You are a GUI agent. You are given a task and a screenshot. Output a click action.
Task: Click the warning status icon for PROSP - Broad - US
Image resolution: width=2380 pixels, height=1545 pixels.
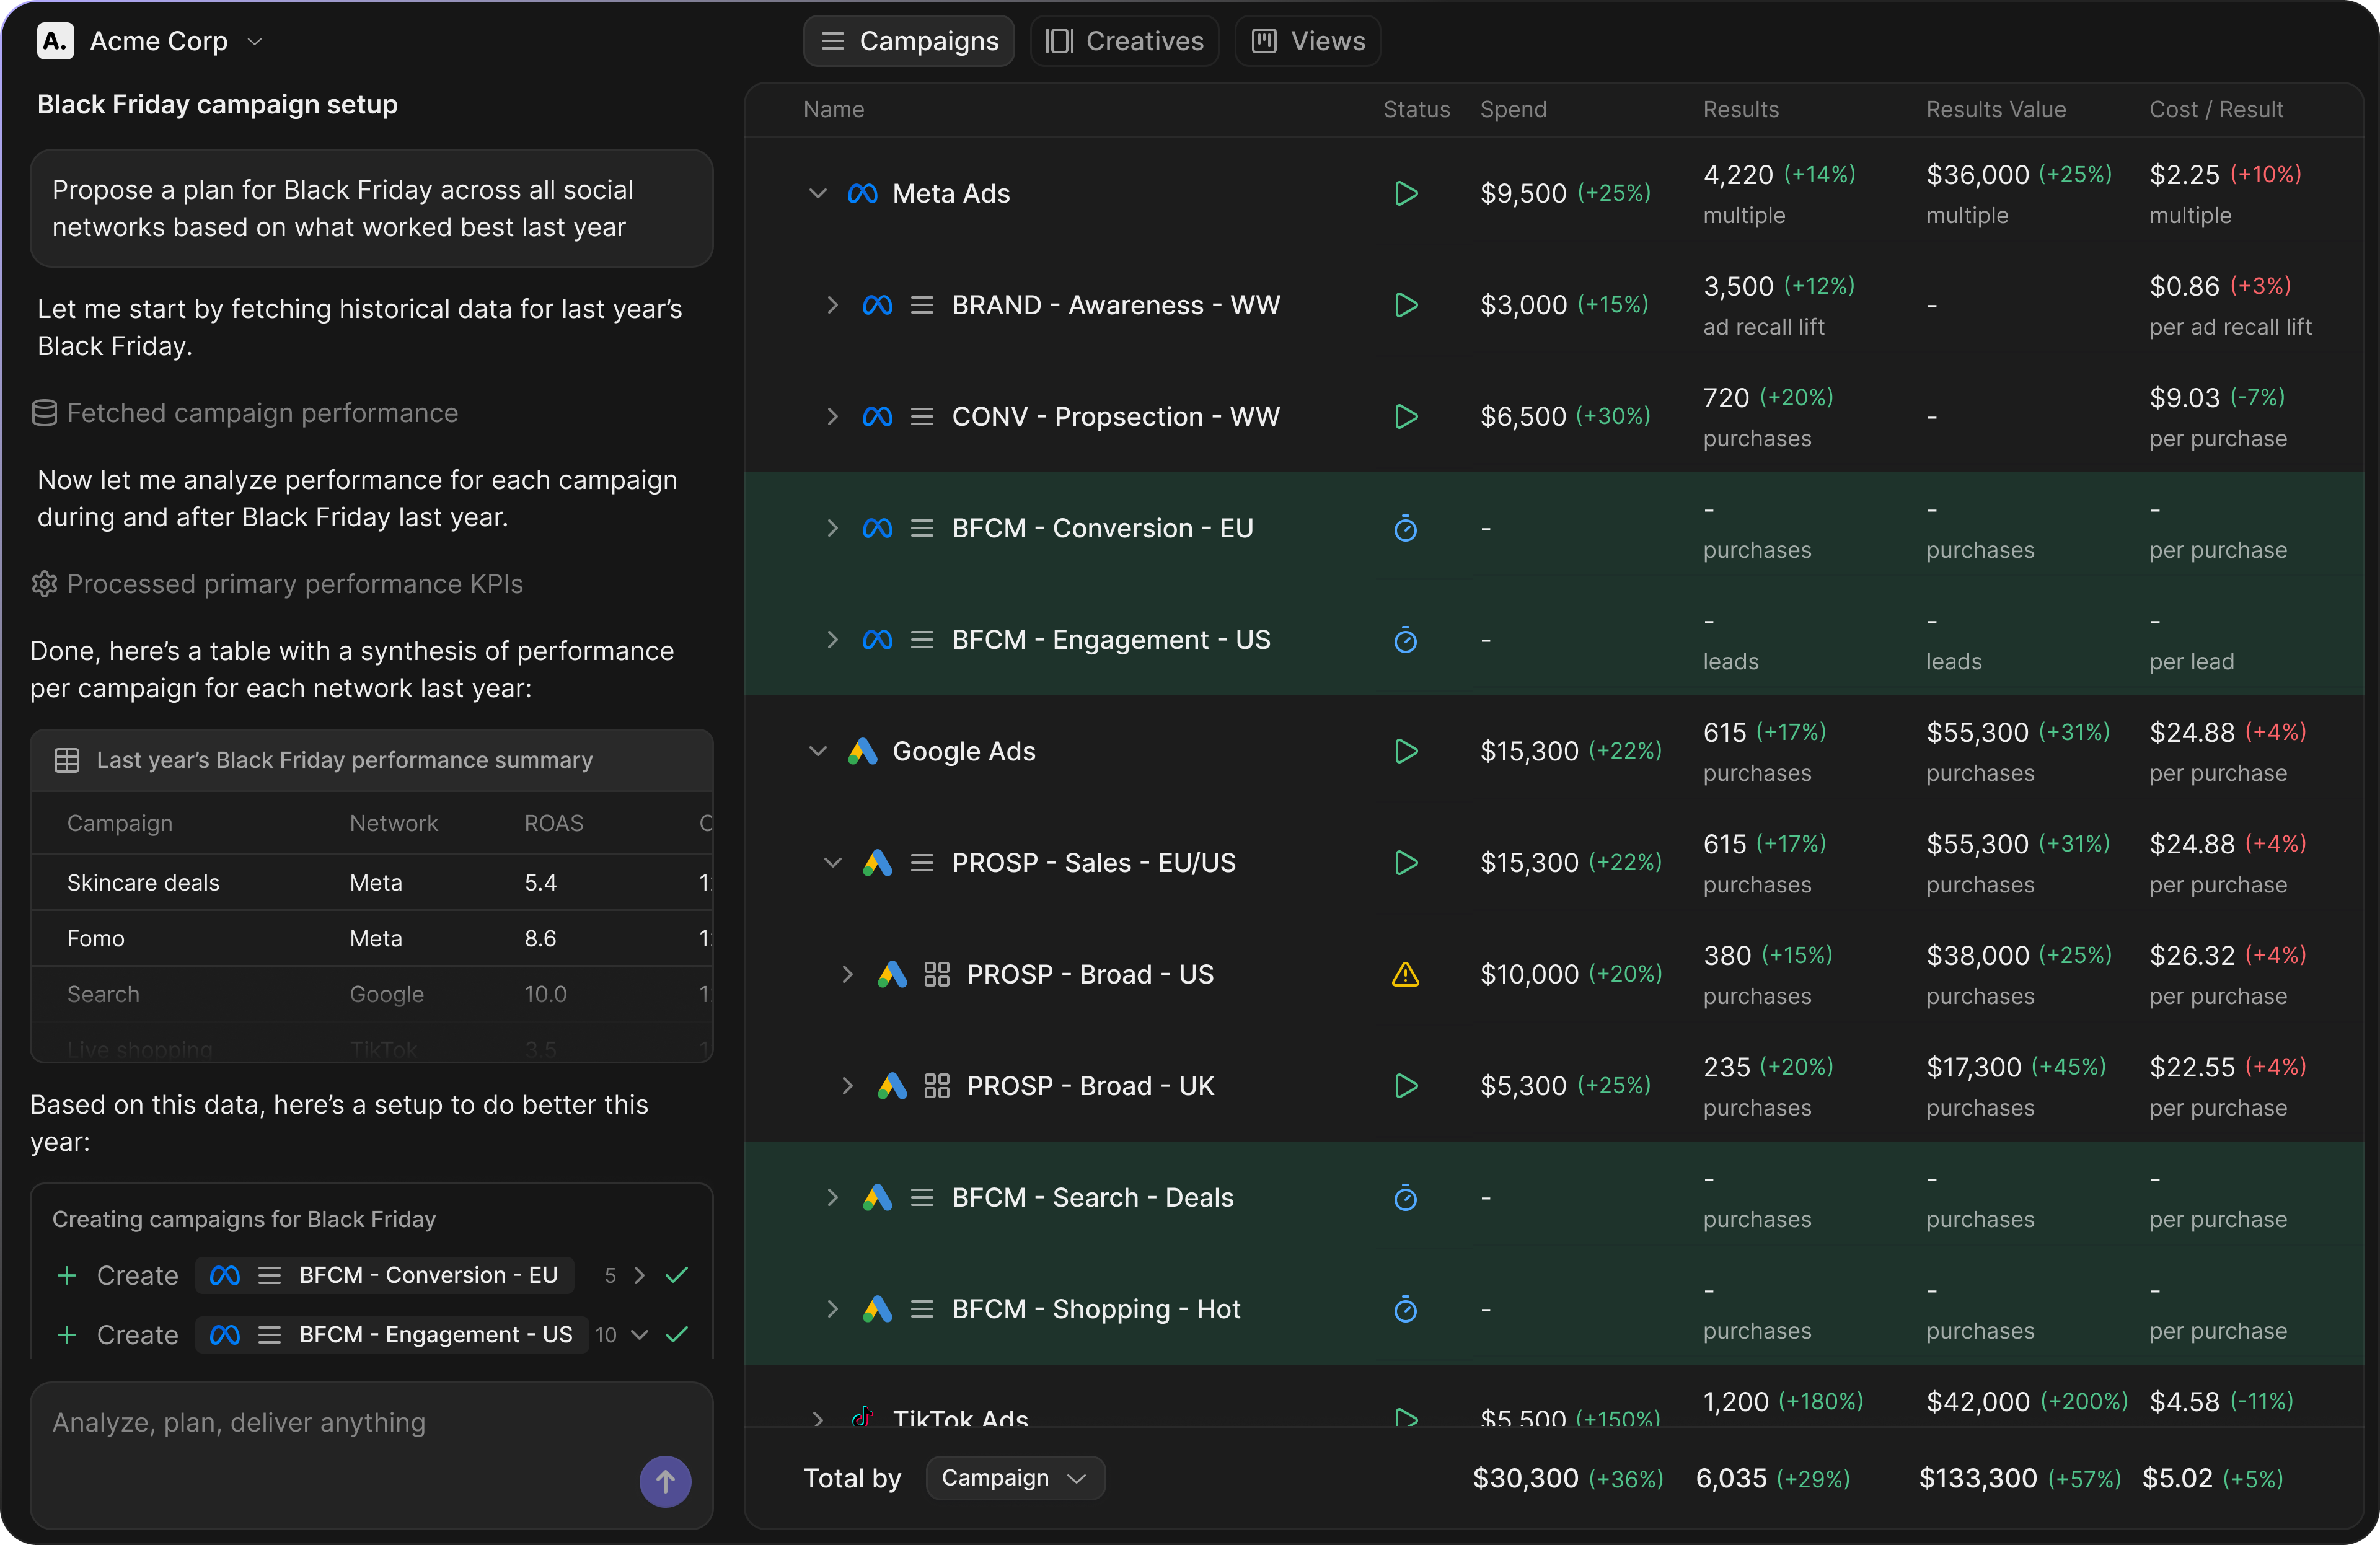coord(1405,975)
